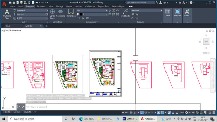Click the Find text input field

click(31, 14)
